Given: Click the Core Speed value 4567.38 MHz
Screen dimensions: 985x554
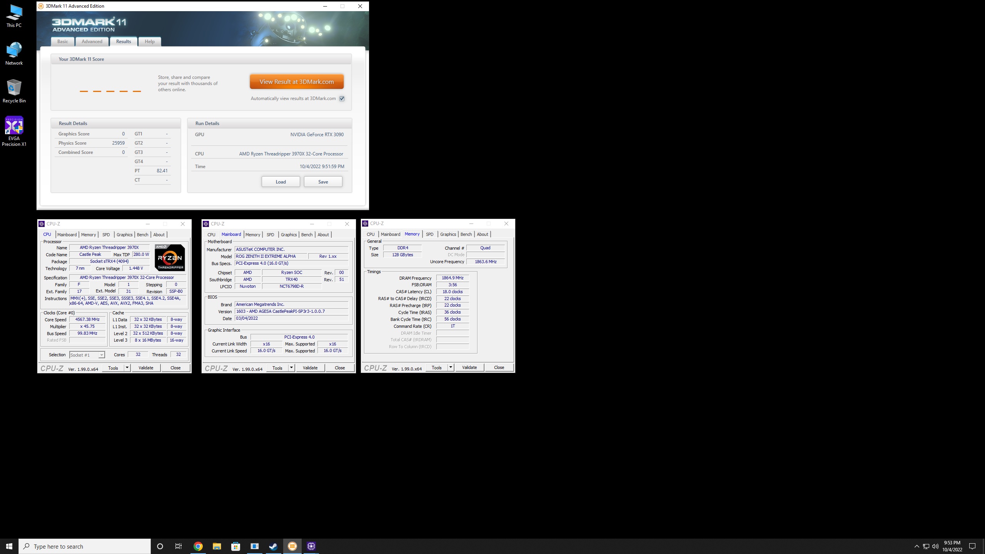Looking at the screenshot, I should click(87, 320).
